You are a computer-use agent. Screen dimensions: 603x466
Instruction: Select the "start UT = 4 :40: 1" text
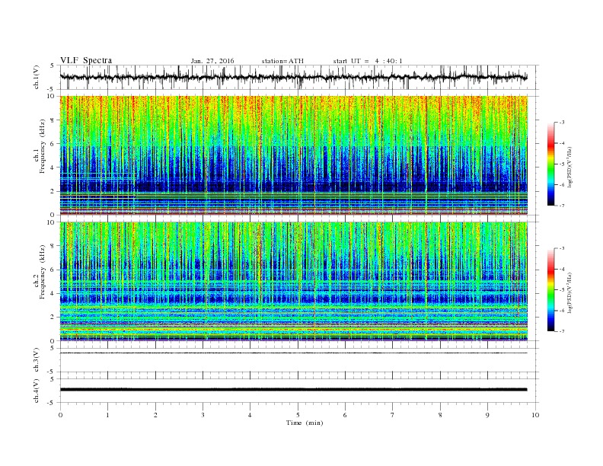[368, 61]
